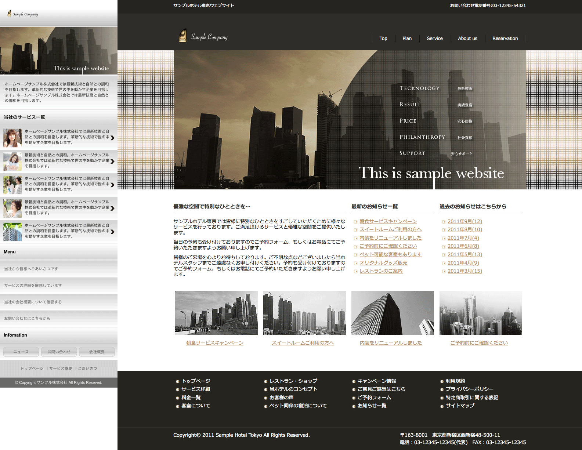
Task: Open the ご予約フォーム link in the footer
Action: tap(374, 398)
